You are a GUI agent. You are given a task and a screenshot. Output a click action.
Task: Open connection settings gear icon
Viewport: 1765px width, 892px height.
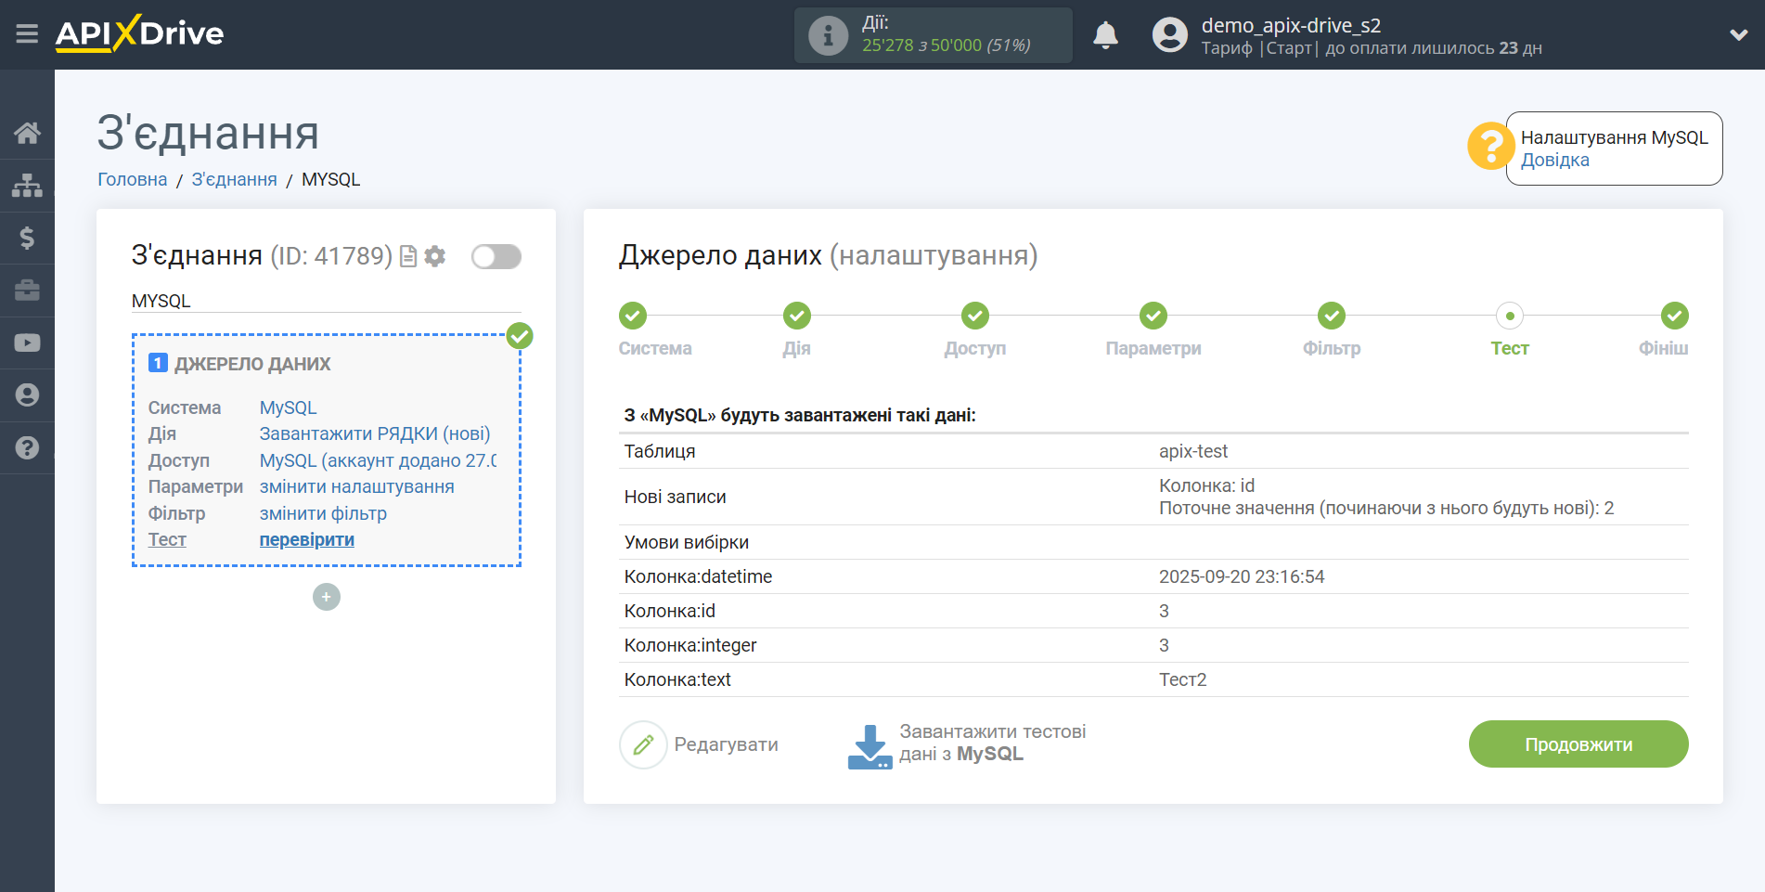434,256
